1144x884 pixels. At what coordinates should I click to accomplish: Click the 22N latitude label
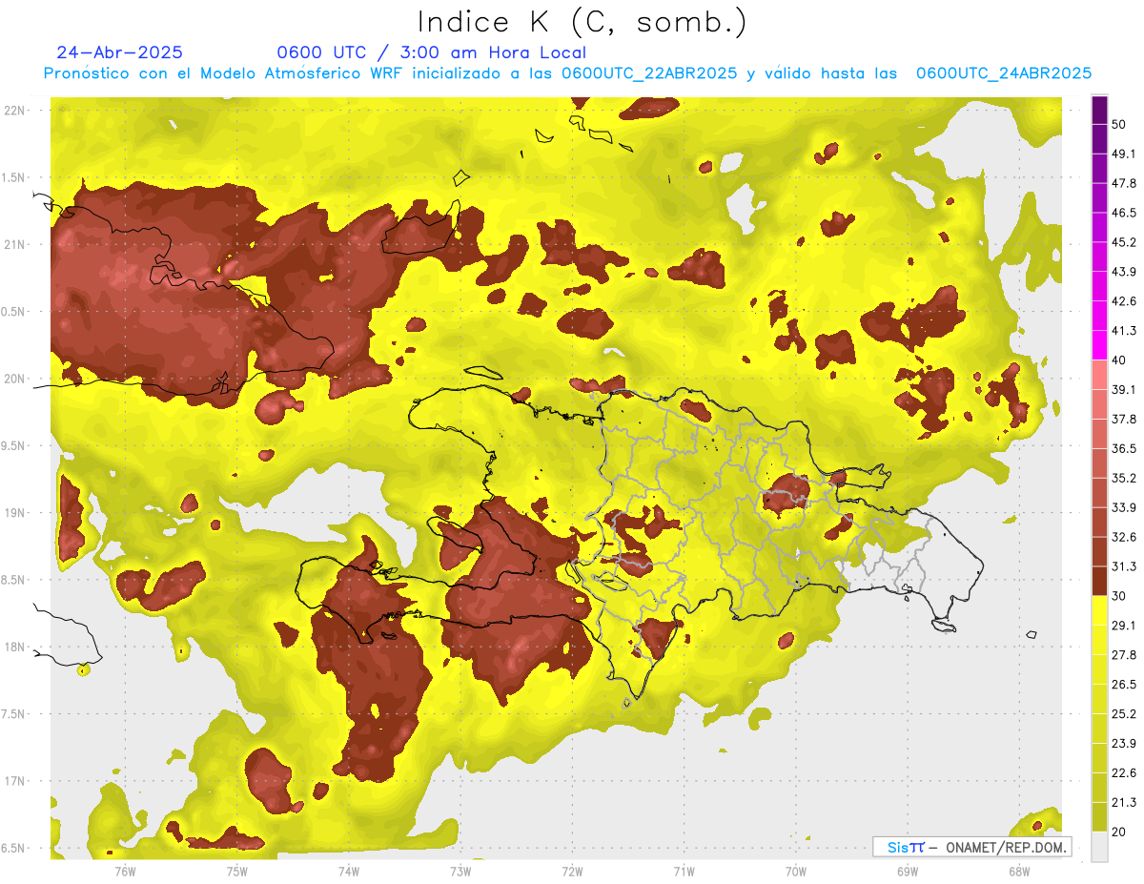(x=13, y=110)
